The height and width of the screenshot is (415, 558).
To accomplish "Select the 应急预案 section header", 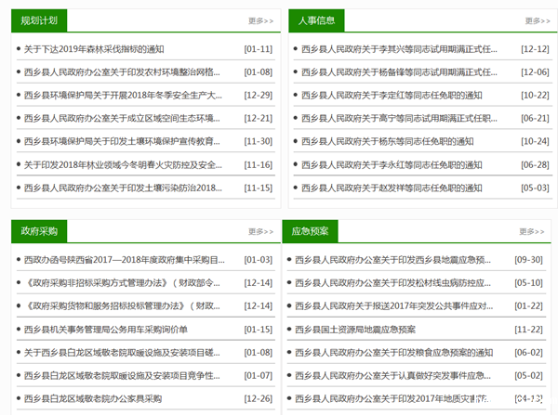I will [312, 231].
